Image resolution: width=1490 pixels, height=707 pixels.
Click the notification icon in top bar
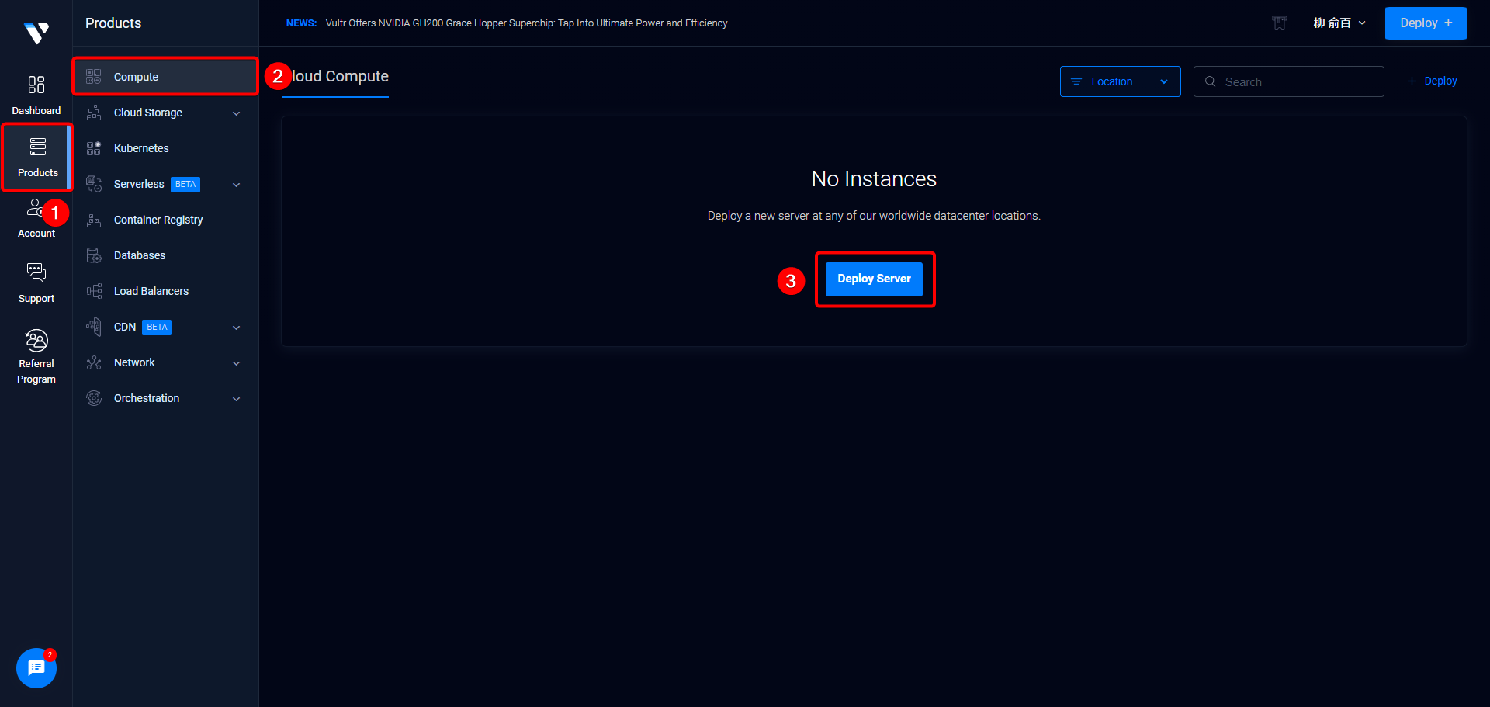1280,23
